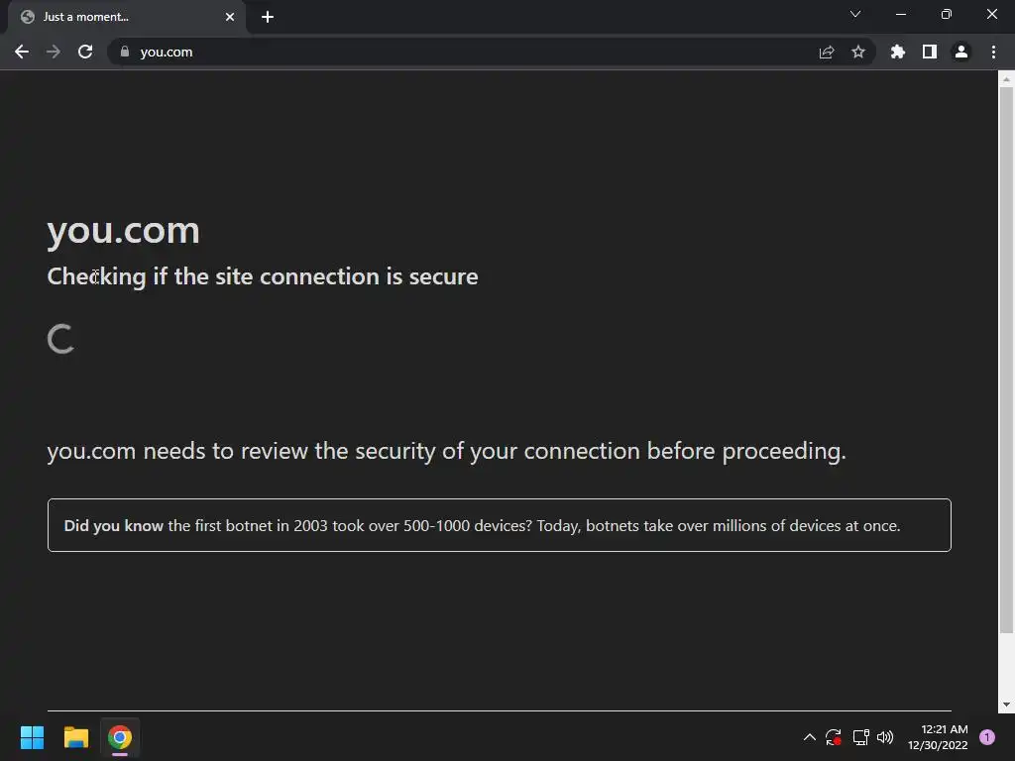
Task: Open the clock showing 12:21 AM
Action: point(937,737)
